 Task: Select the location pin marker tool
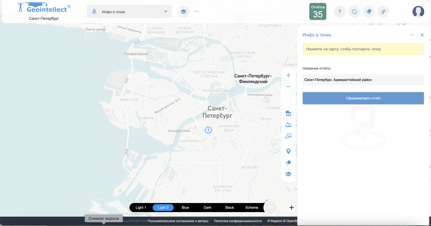(288, 151)
